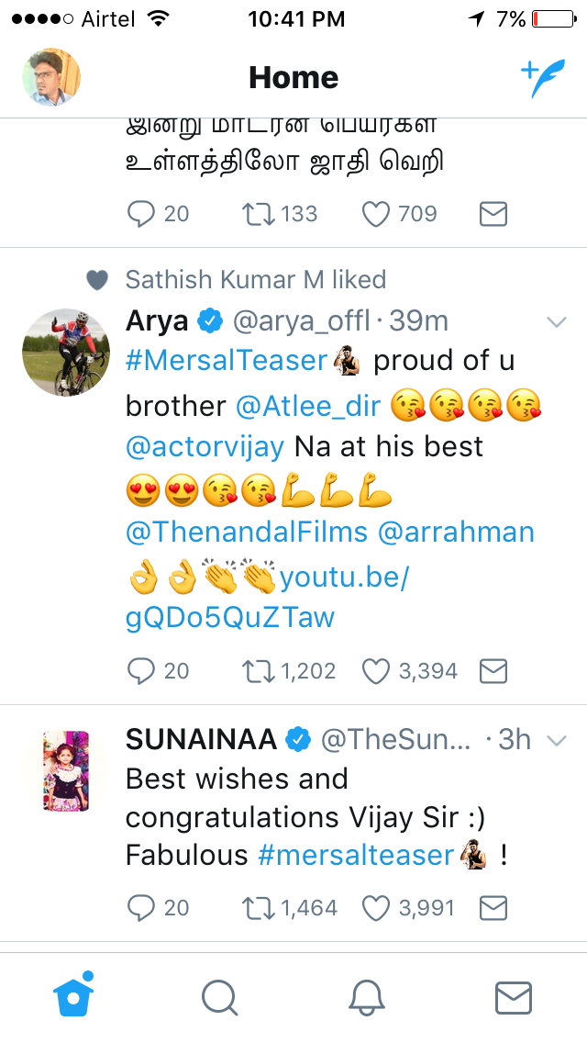The height and width of the screenshot is (1043, 587).
Task: View Arya's cycling profile picture
Action: 66,353
